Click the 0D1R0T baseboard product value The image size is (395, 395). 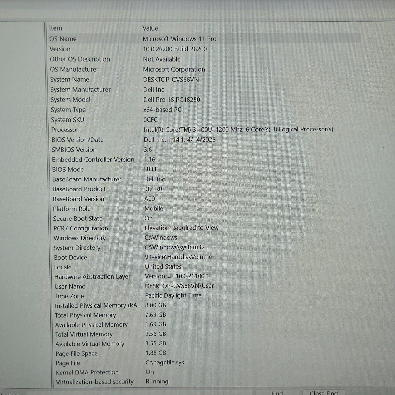155,189
